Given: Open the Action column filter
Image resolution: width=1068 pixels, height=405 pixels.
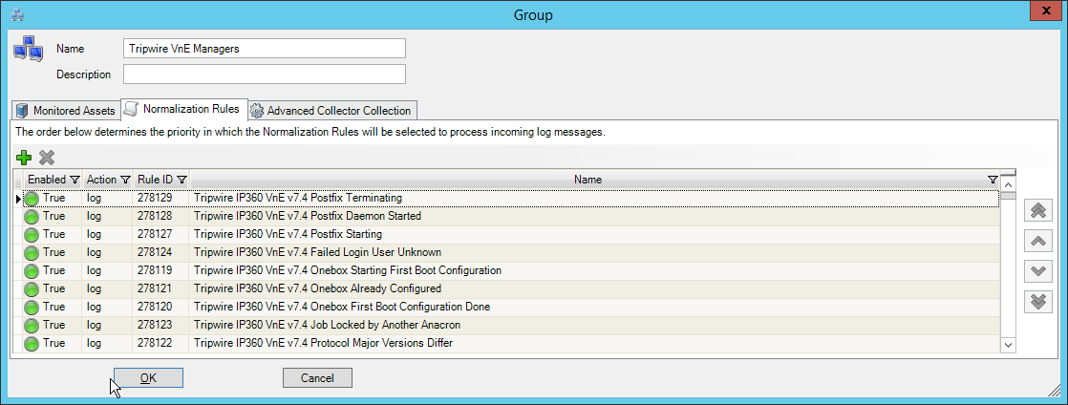Looking at the screenshot, I should click(125, 180).
